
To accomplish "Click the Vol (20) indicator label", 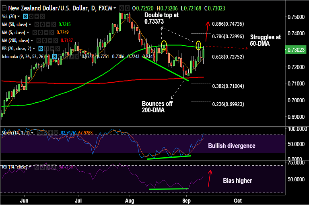I will [x=9, y=16].
